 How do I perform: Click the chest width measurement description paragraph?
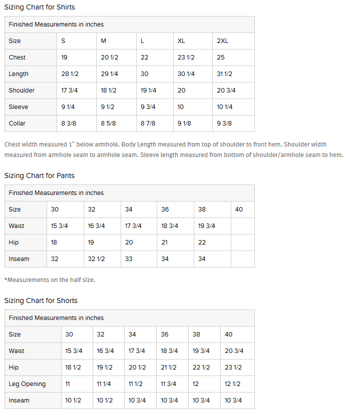point(174,149)
